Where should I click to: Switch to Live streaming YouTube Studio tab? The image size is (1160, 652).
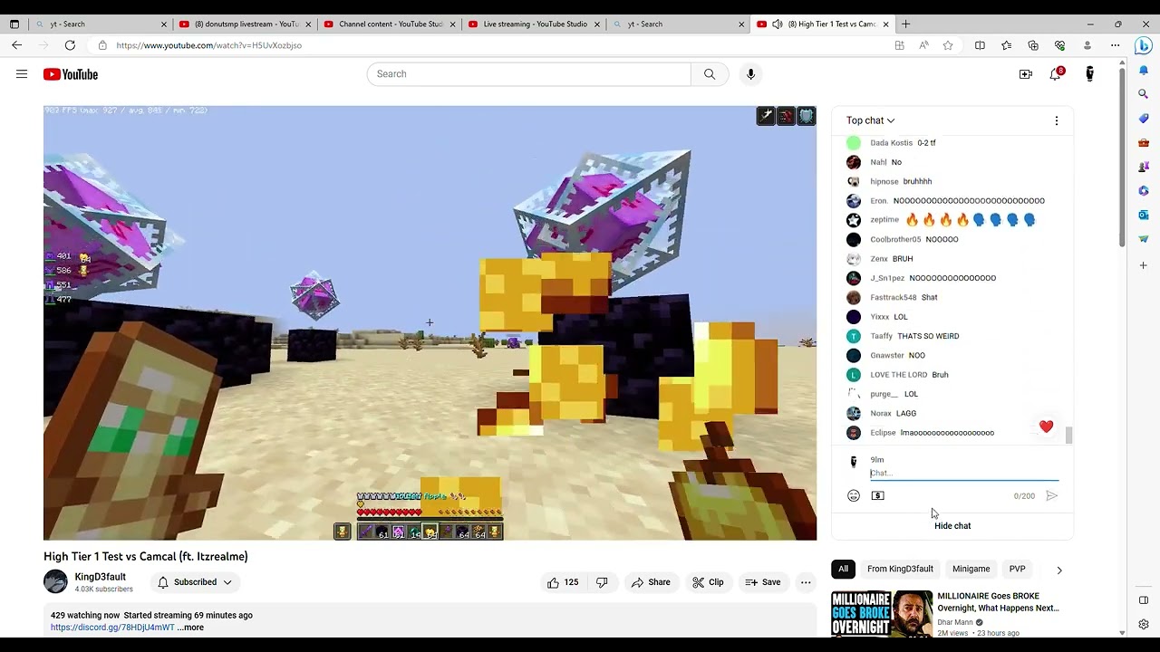pyautogui.click(x=534, y=24)
